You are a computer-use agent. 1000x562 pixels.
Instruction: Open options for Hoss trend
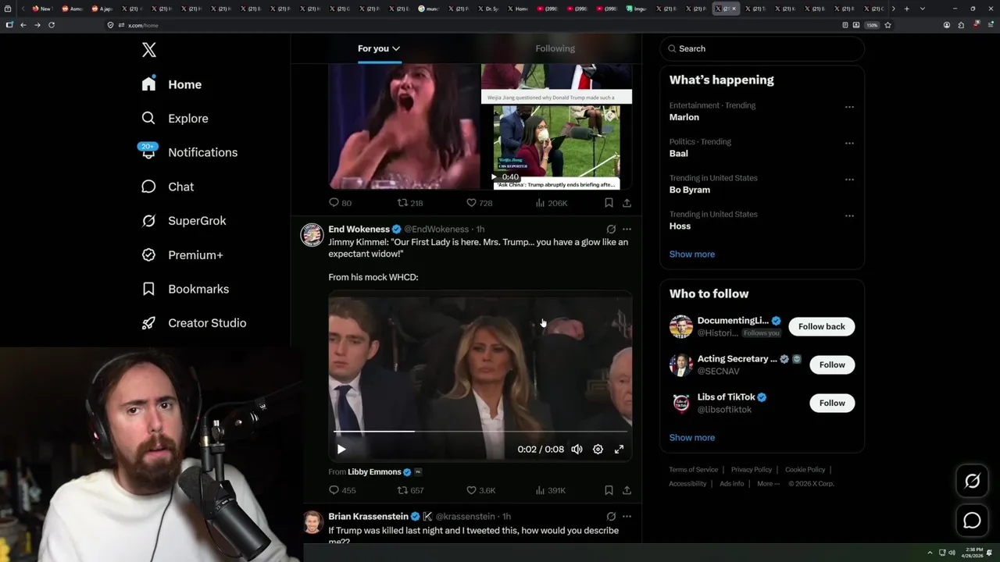point(849,216)
